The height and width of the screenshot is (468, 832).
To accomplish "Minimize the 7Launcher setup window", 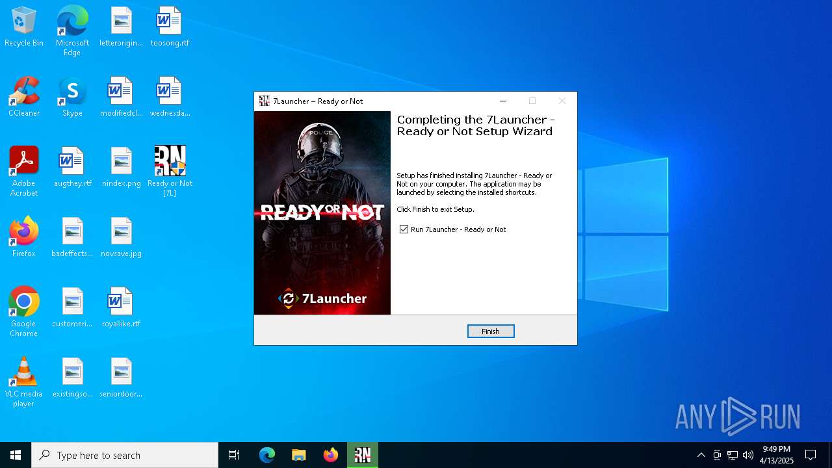I will 503,101.
